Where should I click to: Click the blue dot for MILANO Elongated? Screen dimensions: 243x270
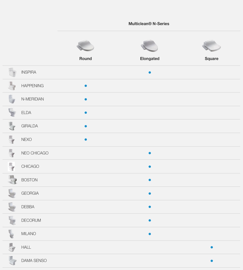pos(150,234)
